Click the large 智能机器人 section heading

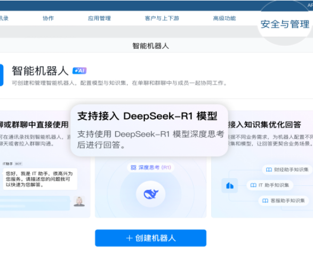40,71
